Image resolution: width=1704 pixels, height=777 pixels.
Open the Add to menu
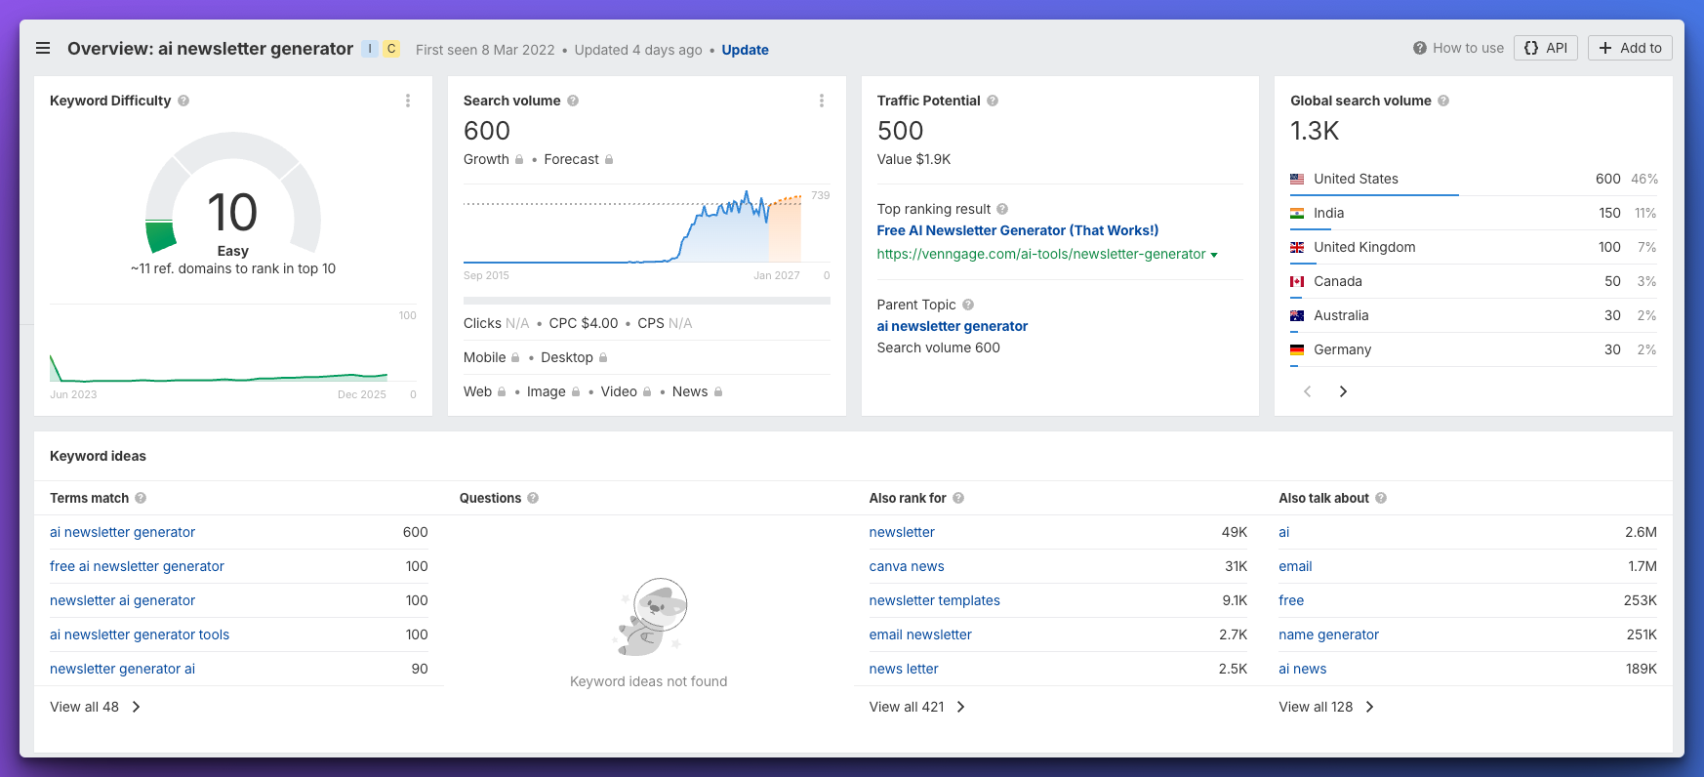click(1630, 48)
